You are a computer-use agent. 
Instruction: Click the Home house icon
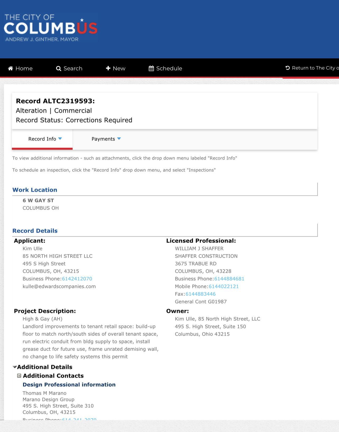[11, 68]
